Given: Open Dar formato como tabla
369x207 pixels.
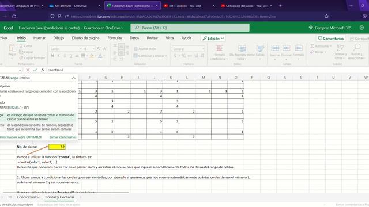Looking at the screenshot, I should coord(242,52).
